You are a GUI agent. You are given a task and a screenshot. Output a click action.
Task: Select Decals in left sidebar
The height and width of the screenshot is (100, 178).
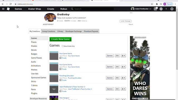click(x=34, y=50)
